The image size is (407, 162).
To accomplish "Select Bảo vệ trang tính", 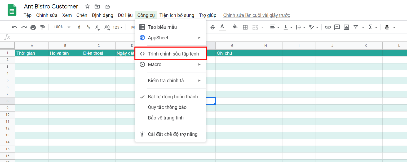I will point(170,118).
